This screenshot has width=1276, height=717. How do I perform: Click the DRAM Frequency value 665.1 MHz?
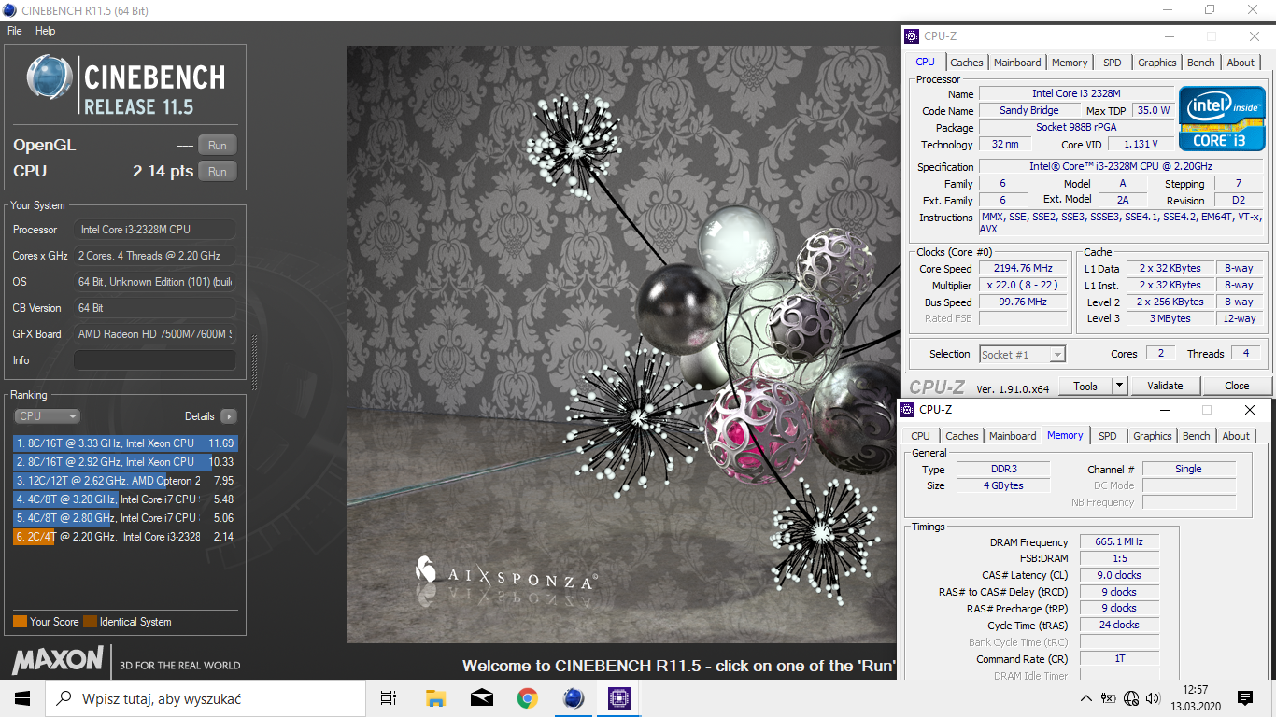coord(1119,541)
